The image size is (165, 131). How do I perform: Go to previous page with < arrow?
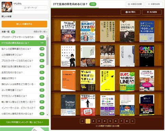click(82, 121)
